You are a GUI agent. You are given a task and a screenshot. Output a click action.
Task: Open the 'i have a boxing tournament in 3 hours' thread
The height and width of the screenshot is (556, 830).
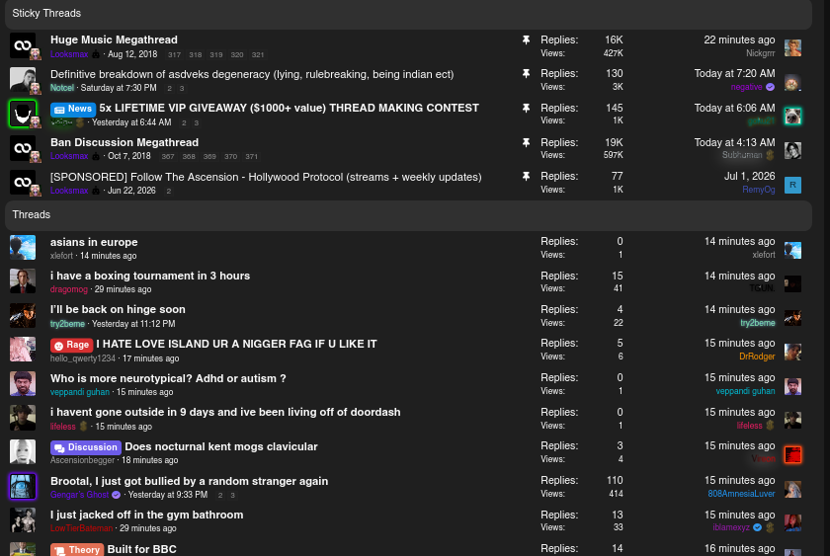tap(150, 276)
